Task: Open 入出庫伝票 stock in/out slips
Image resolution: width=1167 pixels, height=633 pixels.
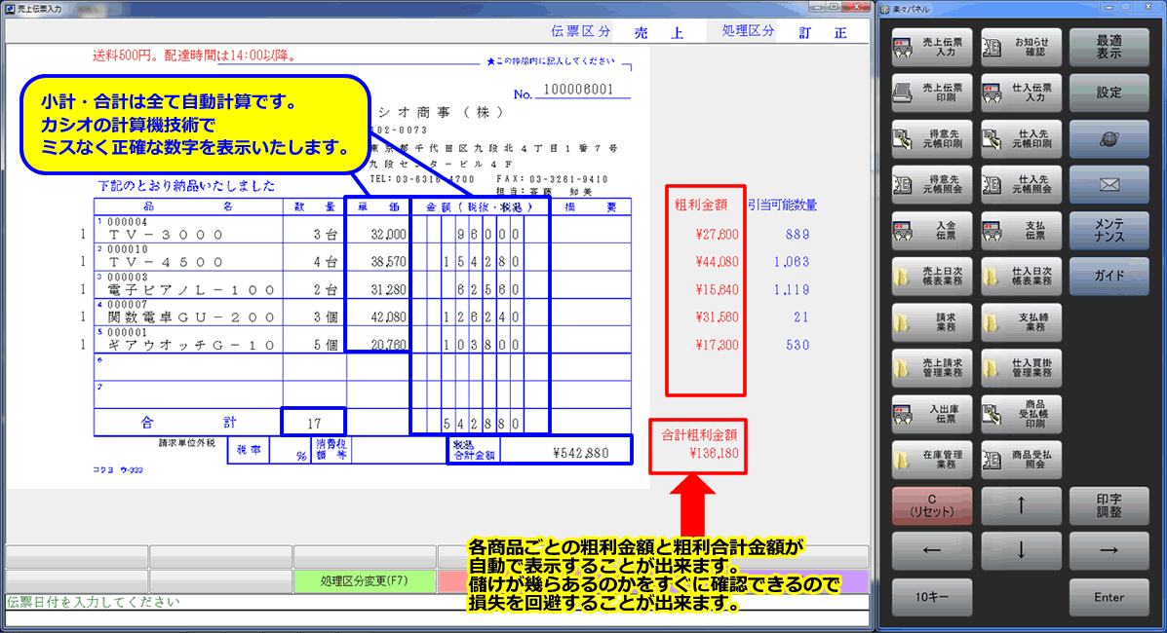Action: [x=931, y=412]
